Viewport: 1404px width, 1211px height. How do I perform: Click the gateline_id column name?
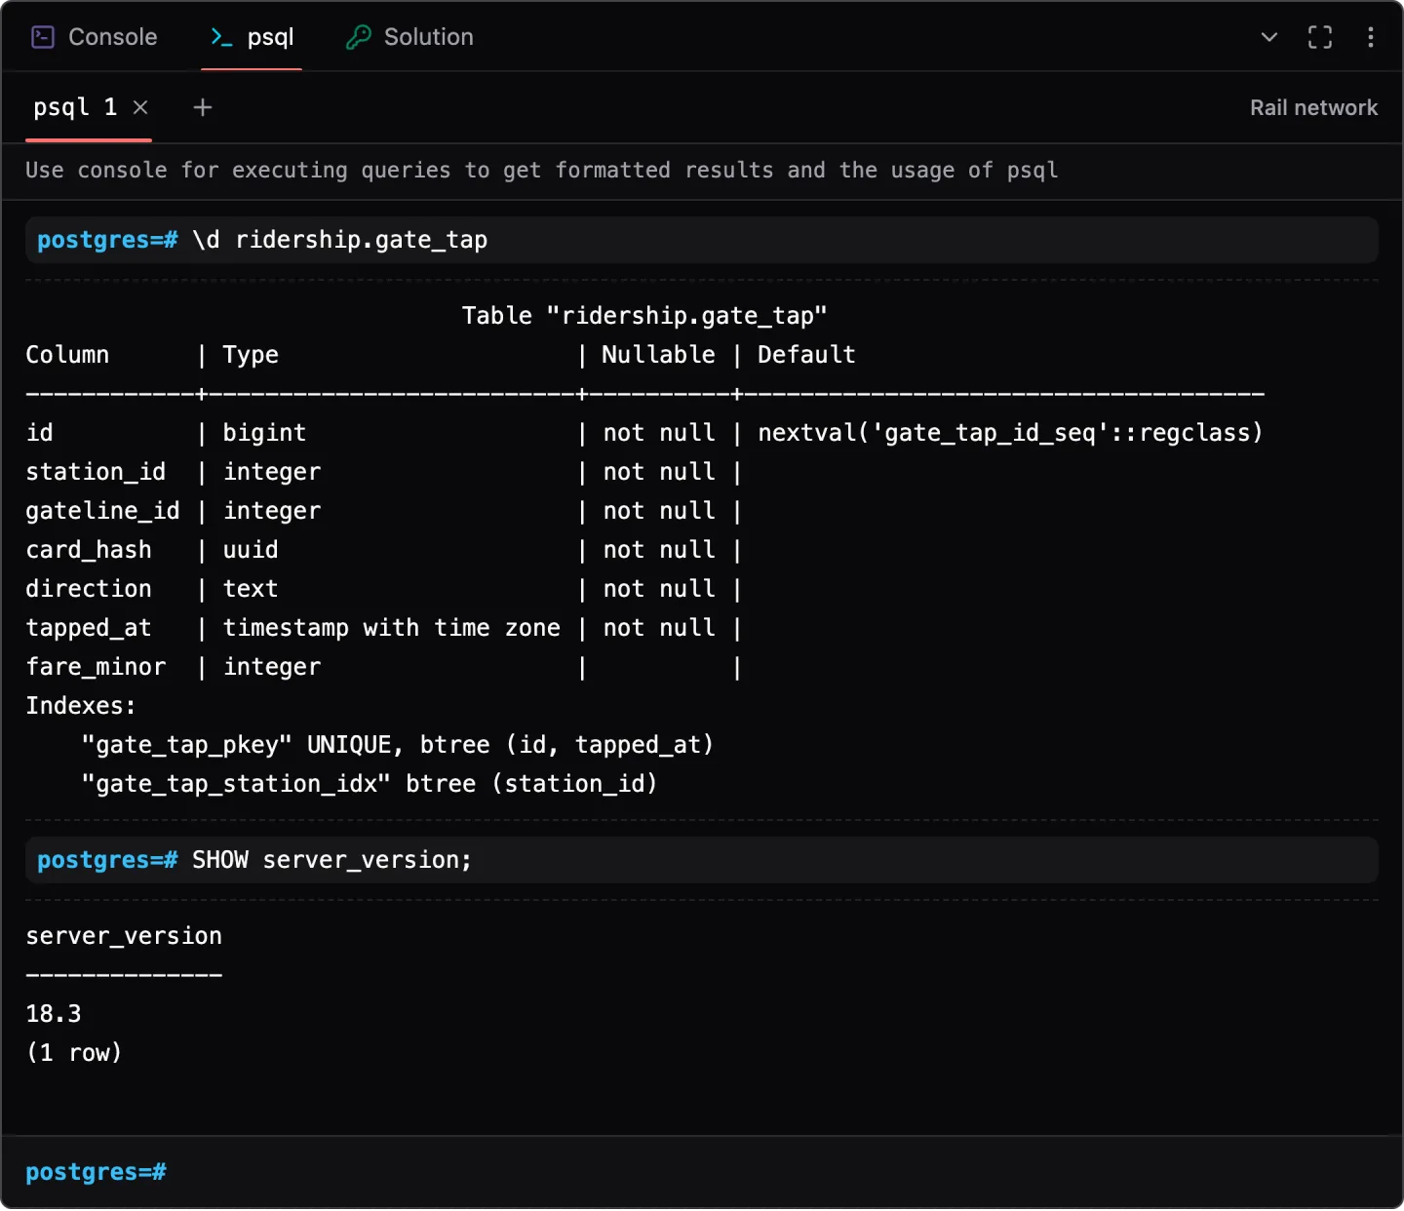[102, 511]
